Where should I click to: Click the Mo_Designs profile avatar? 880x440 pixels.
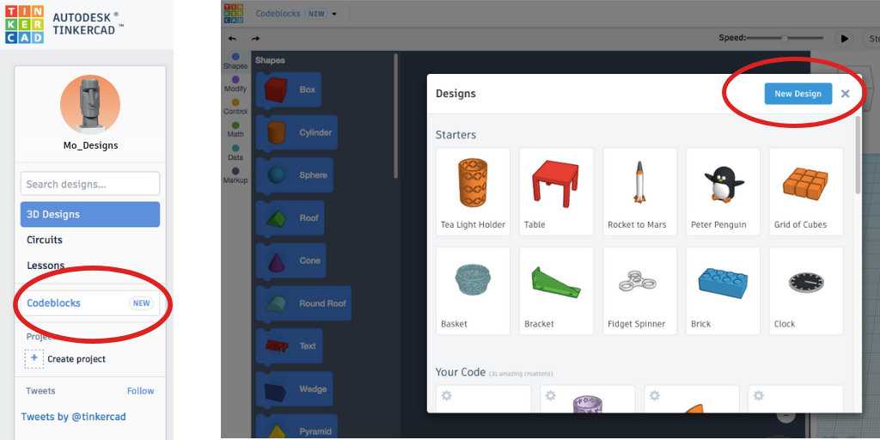pyautogui.click(x=90, y=105)
